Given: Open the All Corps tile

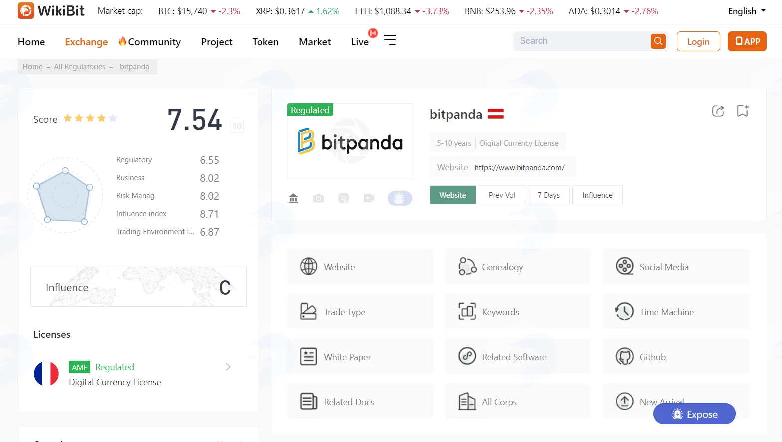Looking at the screenshot, I should pyautogui.click(x=518, y=402).
